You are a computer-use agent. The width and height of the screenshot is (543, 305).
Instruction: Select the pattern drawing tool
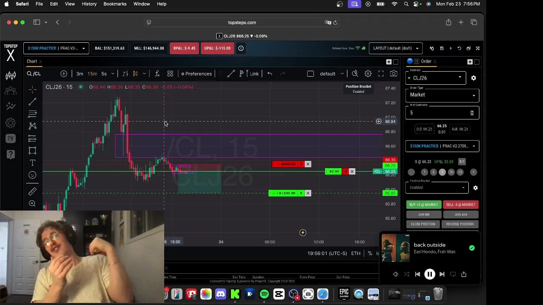[32, 126]
